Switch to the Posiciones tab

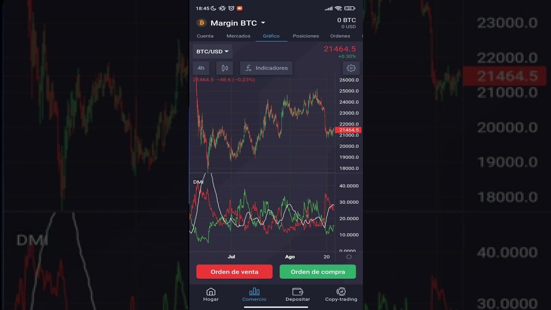(x=306, y=36)
